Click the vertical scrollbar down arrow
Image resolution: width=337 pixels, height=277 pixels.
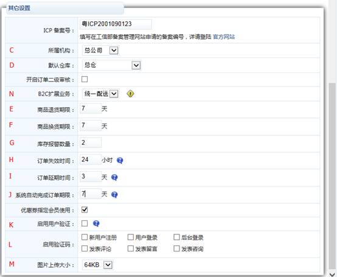[333, 274]
